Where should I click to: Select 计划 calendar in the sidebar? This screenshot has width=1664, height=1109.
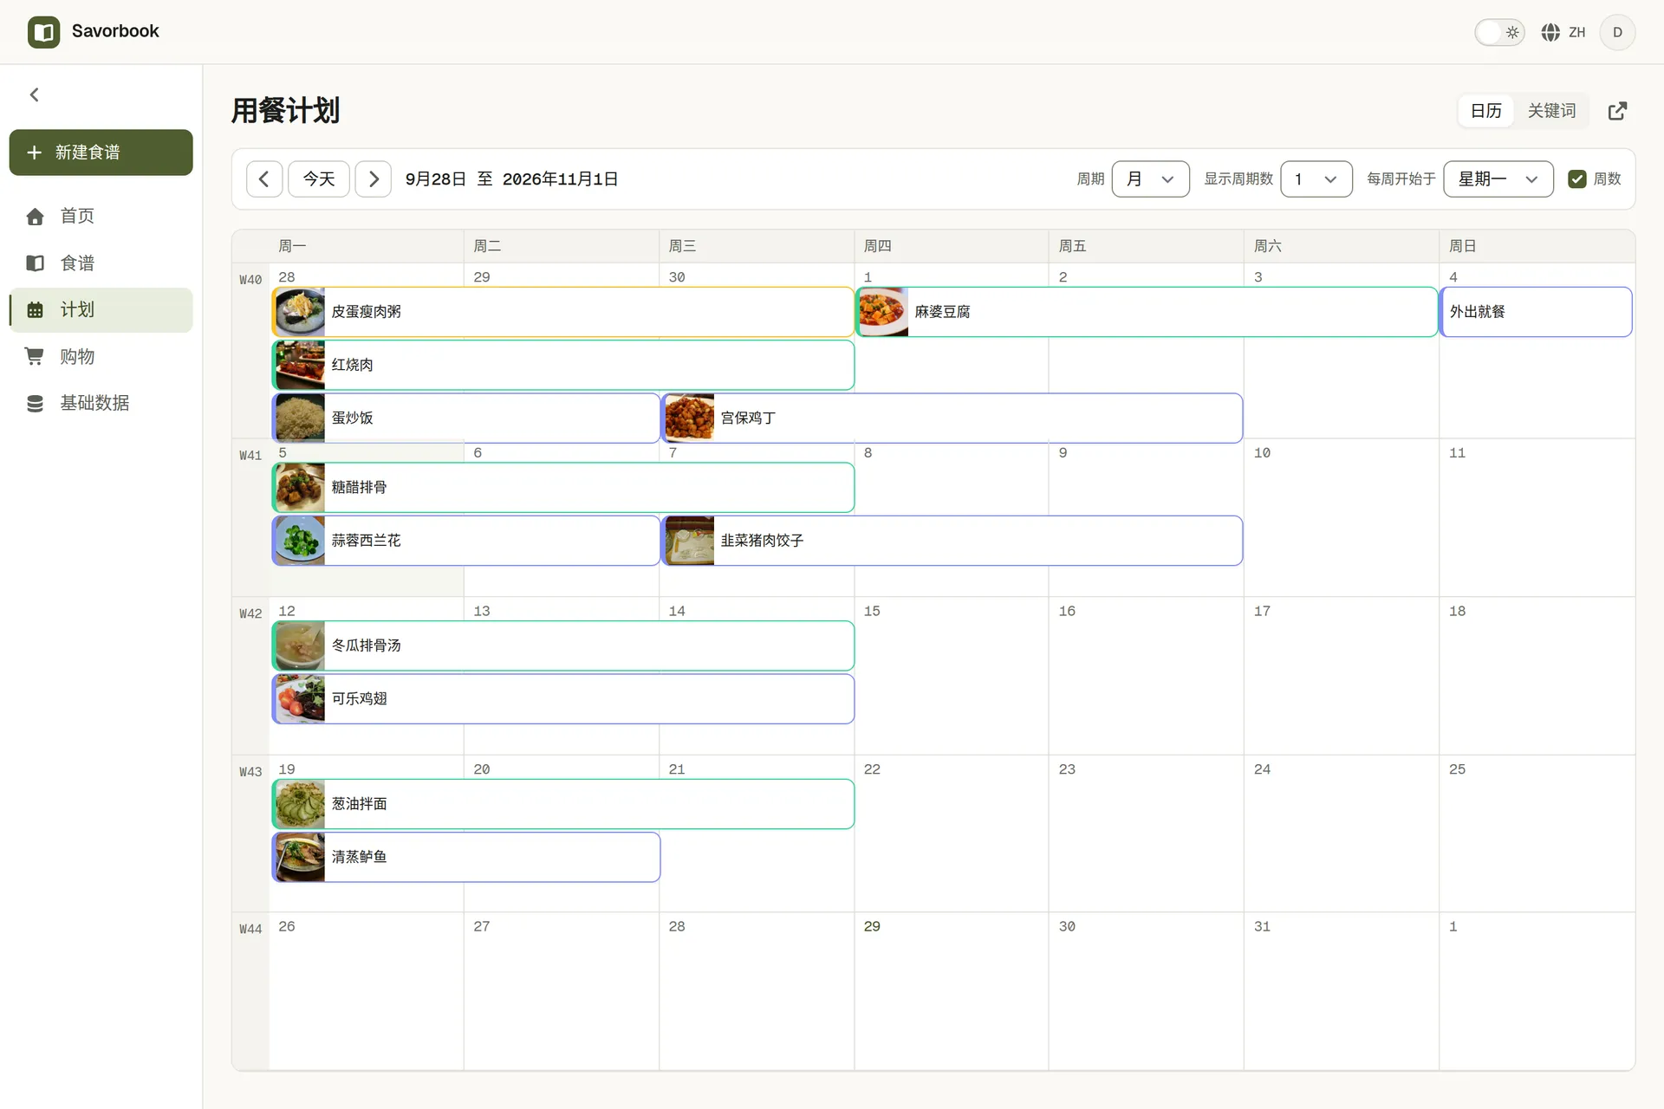coord(101,309)
